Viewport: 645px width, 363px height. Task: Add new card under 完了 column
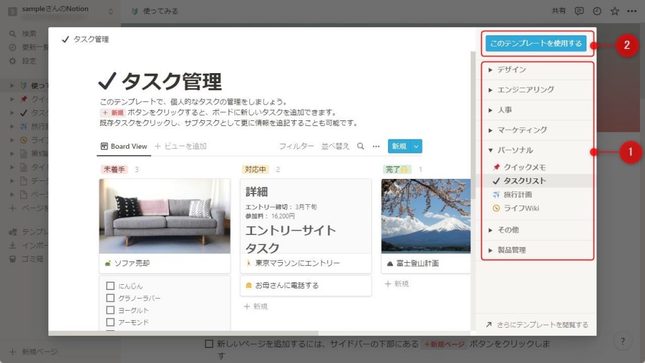(397, 284)
